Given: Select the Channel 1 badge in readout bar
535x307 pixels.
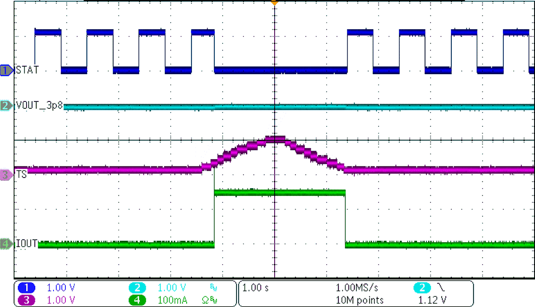Looking at the screenshot, I should coord(27,288).
